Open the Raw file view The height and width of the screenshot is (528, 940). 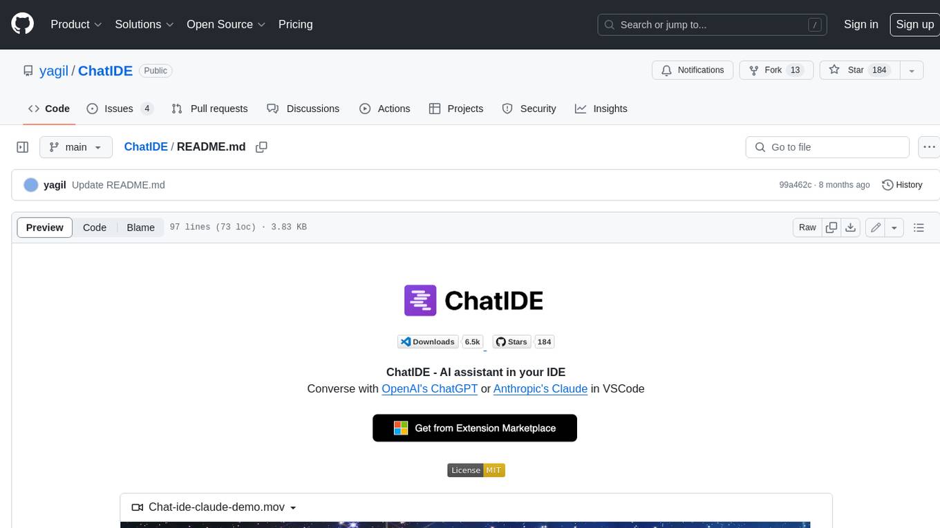[x=807, y=227]
